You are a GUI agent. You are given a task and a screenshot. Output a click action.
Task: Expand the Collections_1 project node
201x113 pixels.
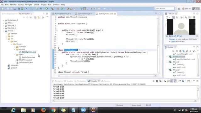point(3,20)
